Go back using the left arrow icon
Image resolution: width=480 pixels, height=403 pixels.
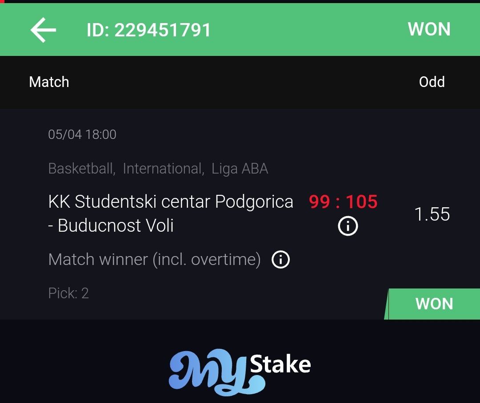pyautogui.click(x=43, y=30)
